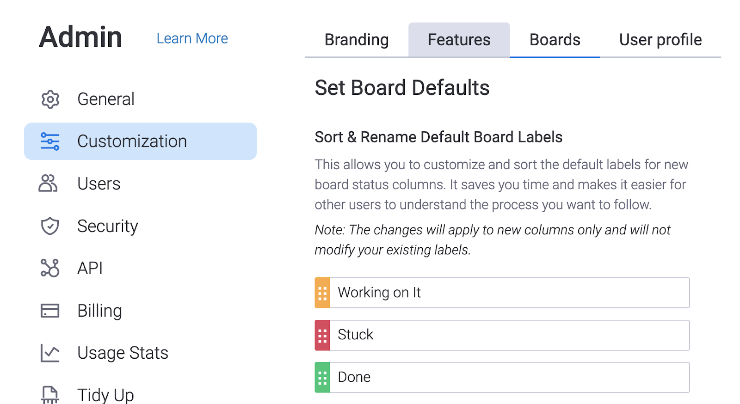Open the User profile tab
This screenshot has height=404, width=740.
point(660,40)
